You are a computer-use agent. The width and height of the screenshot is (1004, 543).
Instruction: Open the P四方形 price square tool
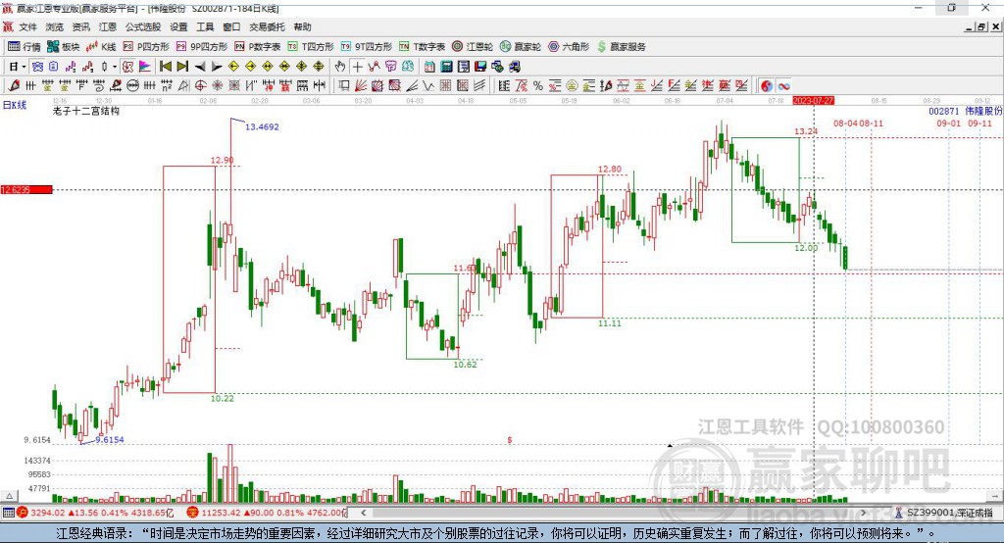[x=146, y=47]
